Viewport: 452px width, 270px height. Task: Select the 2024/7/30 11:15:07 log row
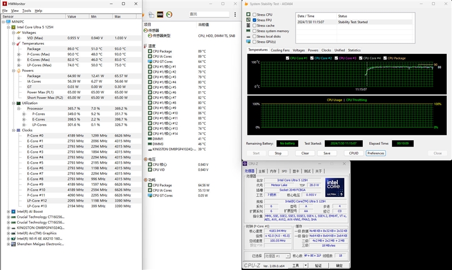pos(355,22)
